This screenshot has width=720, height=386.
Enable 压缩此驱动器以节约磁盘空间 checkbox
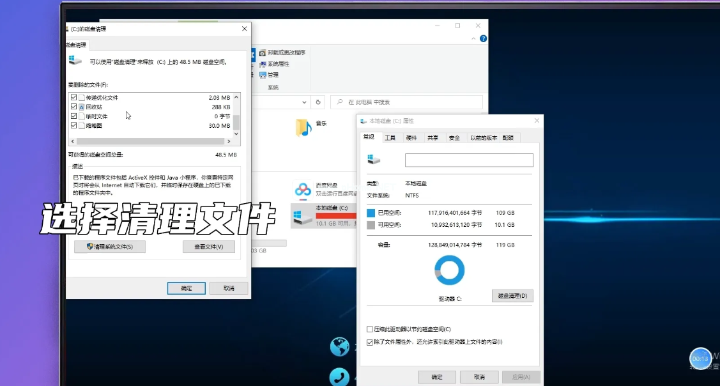point(370,329)
